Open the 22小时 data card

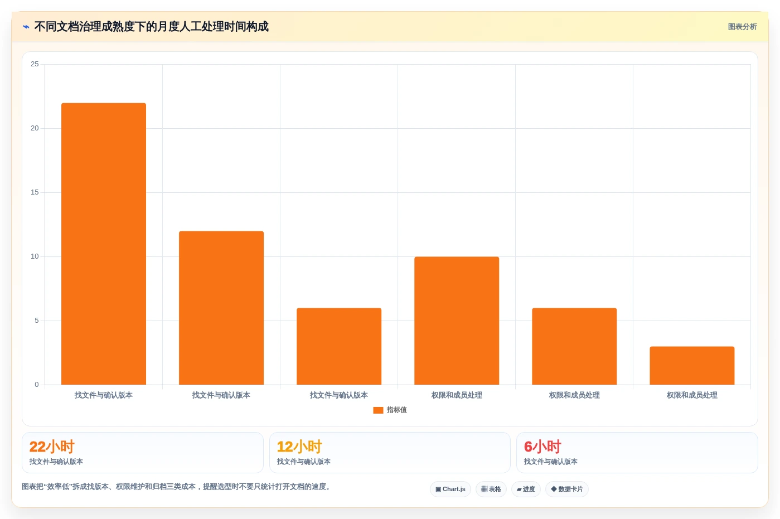pos(143,453)
